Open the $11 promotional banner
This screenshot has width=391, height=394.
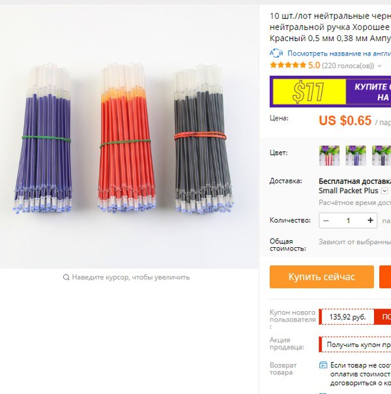click(x=330, y=91)
